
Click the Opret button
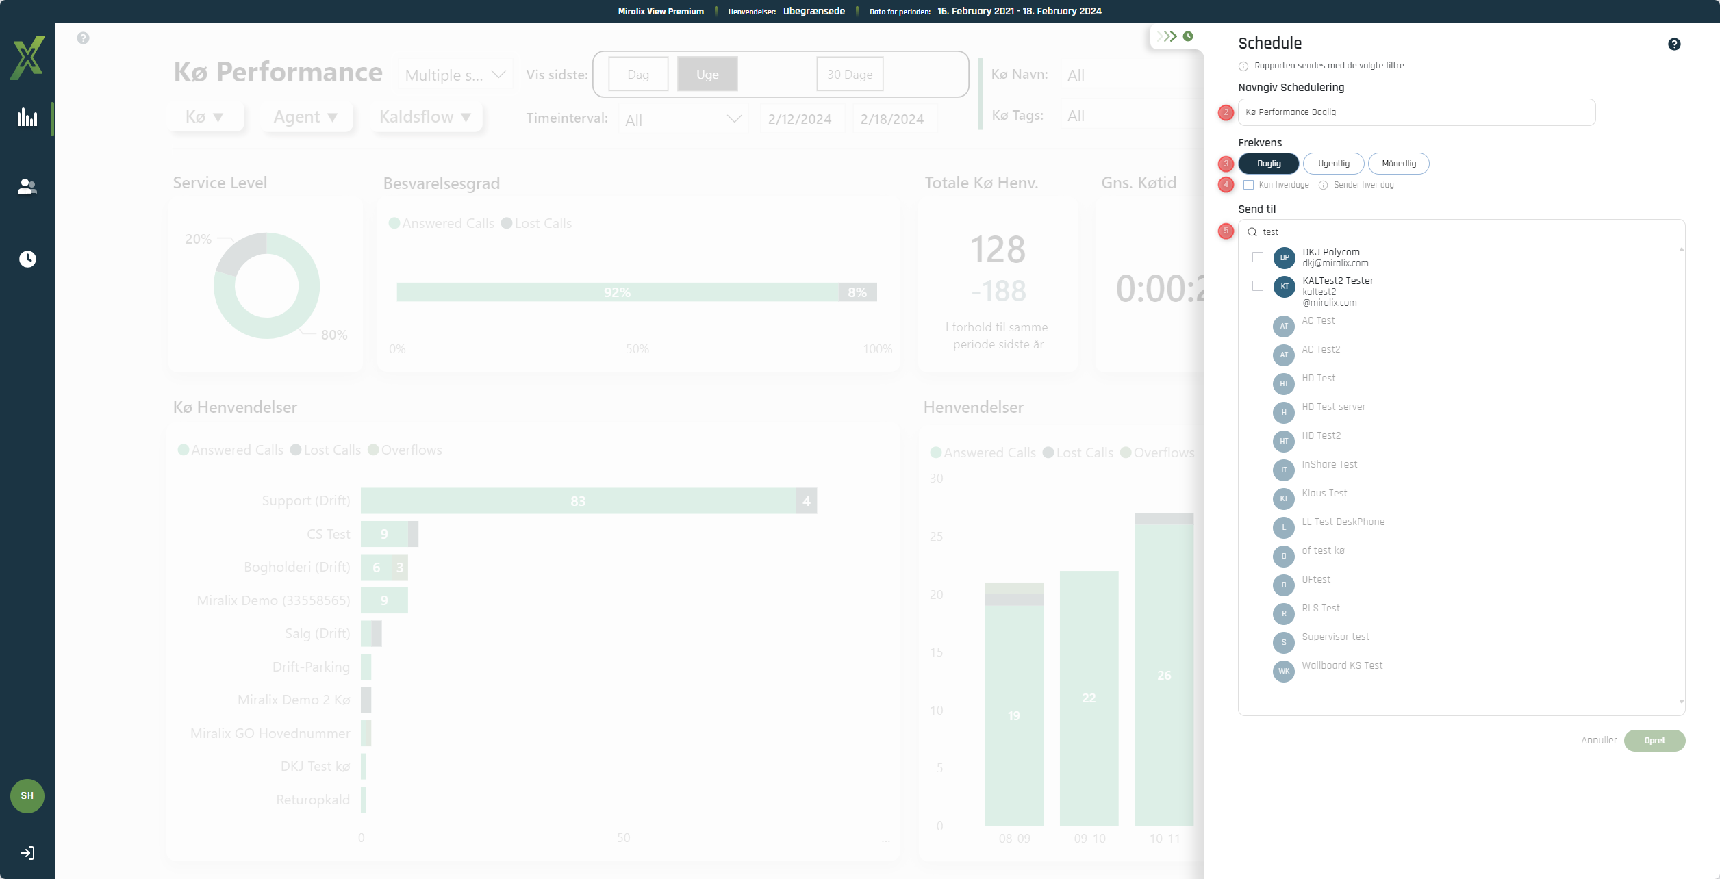click(x=1654, y=741)
